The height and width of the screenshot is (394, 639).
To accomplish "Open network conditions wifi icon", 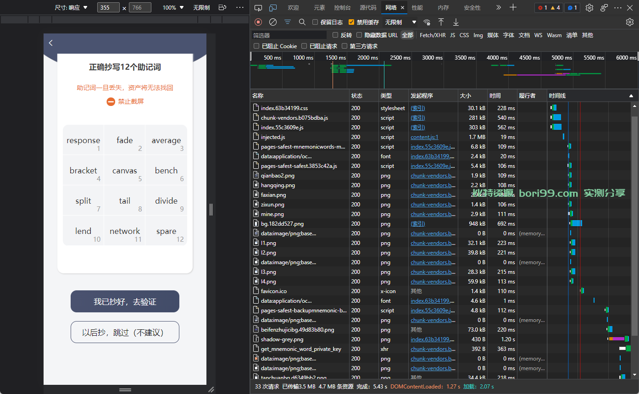I will pos(427,22).
